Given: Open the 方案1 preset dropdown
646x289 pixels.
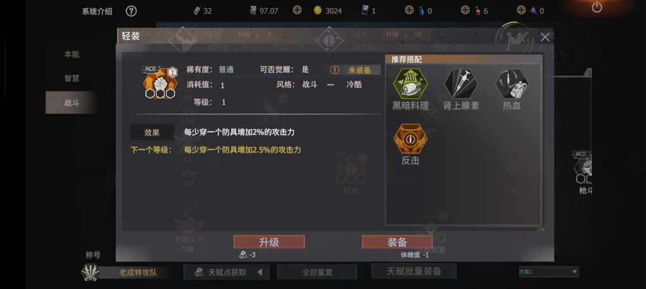Looking at the screenshot, I should (548, 272).
